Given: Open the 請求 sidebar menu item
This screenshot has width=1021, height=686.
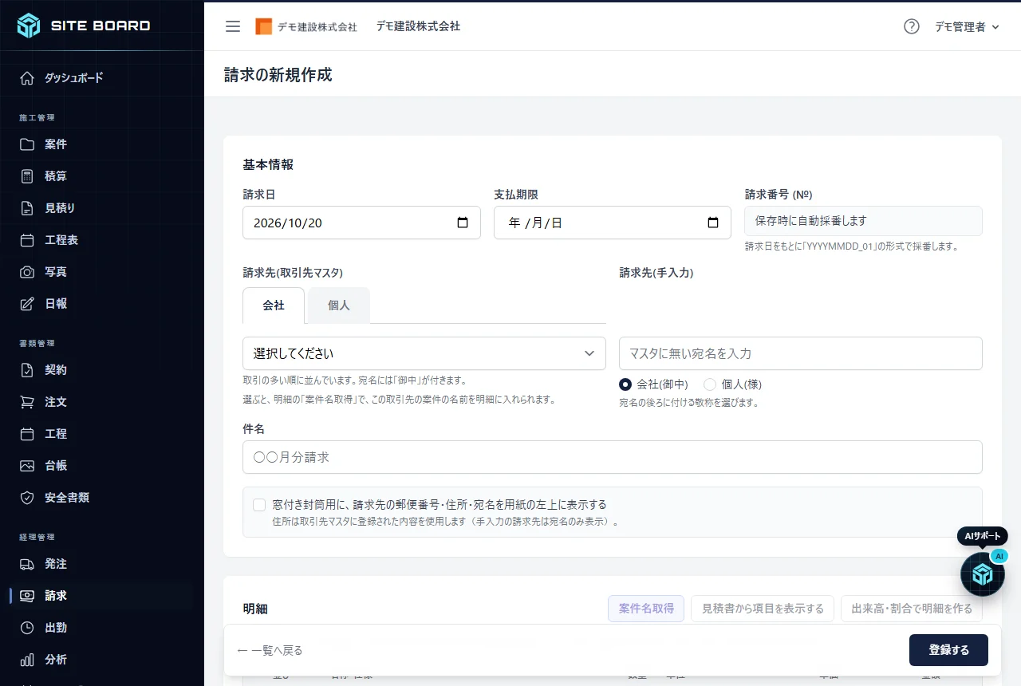Looking at the screenshot, I should tap(102, 596).
